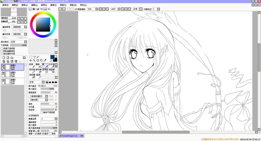Screen dimensions: 261x141
Task: Show the color wheel panel
Action: (x=30, y=9)
